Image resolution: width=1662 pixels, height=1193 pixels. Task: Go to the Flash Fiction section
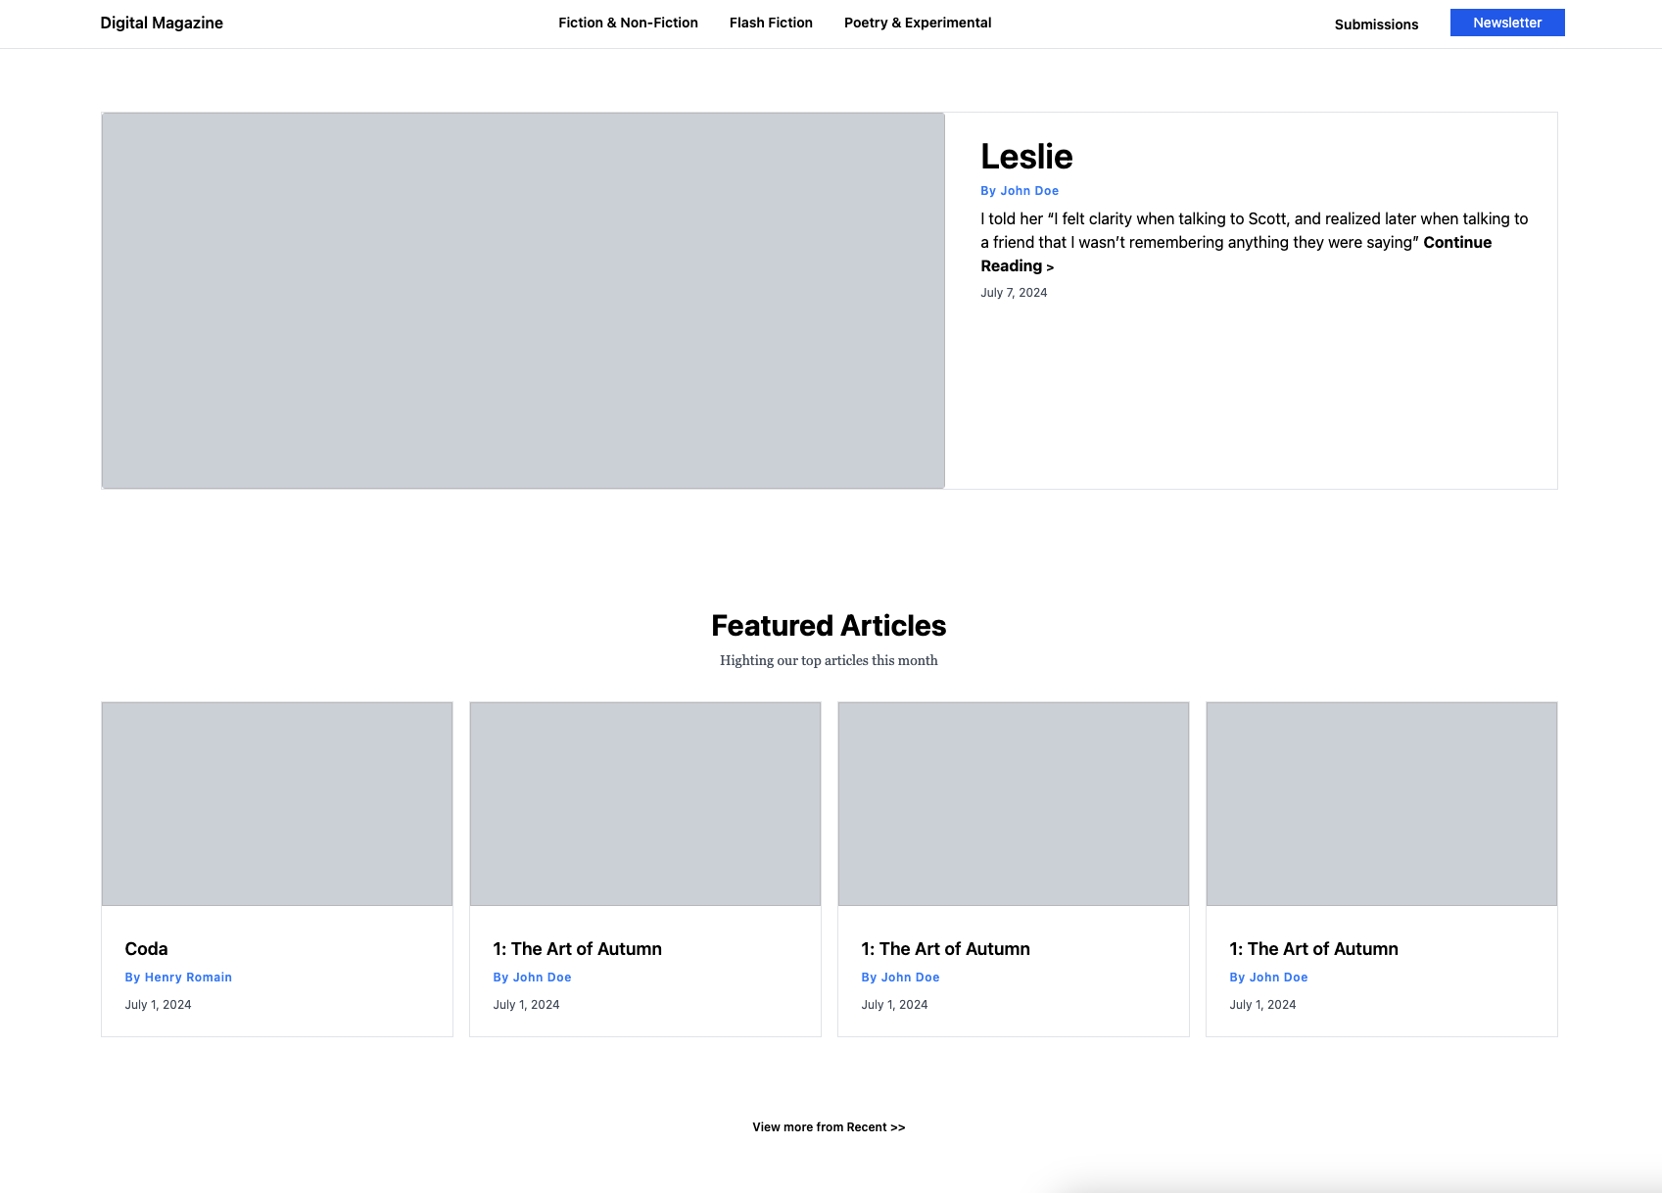[x=771, y=23]
